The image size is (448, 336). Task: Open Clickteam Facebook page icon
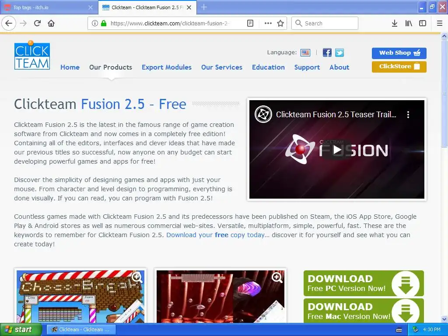(x=327, y=52)
